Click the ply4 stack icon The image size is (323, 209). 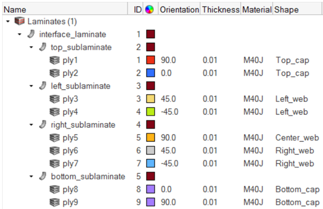[55, 112]
